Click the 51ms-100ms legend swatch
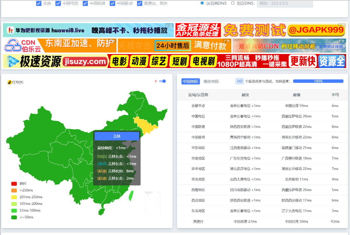Viewport: 350px width, 235px height. [x=14, y=210]
